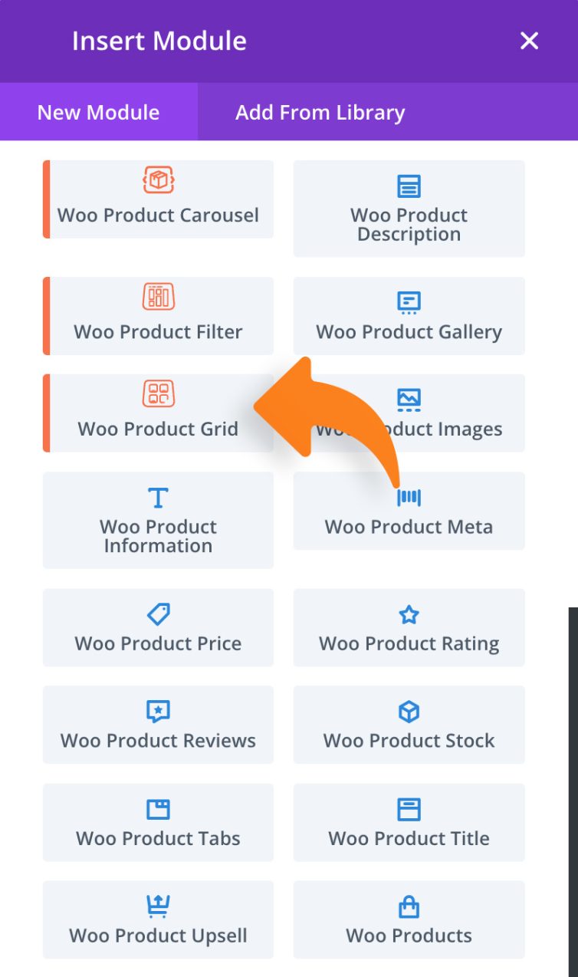Select the Woo Product Rating star icon

coord(409,614)
